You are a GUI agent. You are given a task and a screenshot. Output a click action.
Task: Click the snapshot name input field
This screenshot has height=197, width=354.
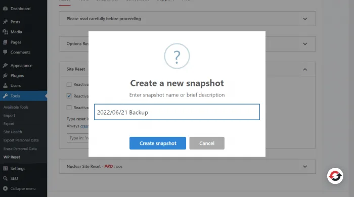click(x=177, y=112)
